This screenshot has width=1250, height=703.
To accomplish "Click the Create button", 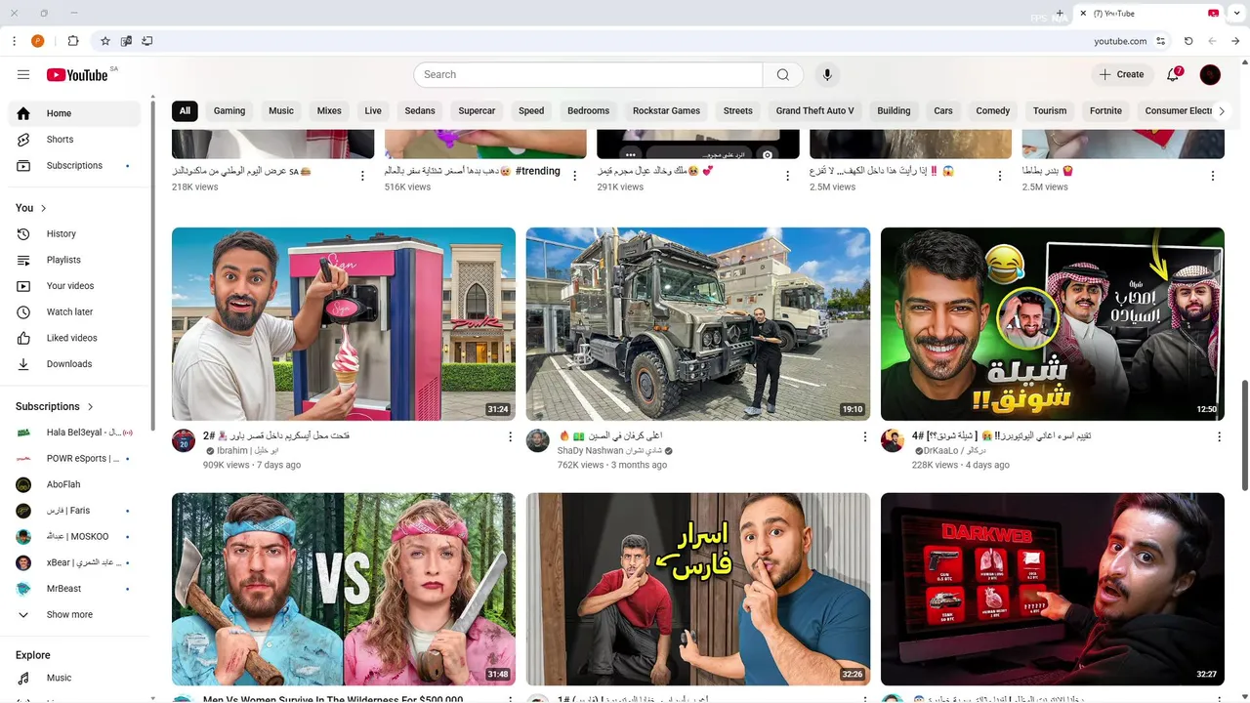I will point(1121,74).
